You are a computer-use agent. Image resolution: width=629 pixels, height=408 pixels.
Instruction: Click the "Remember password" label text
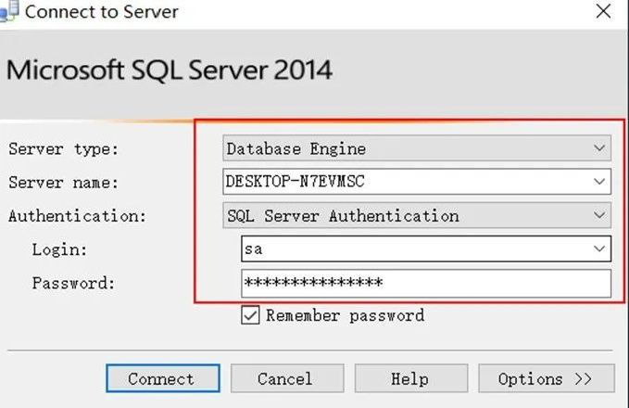345,315
